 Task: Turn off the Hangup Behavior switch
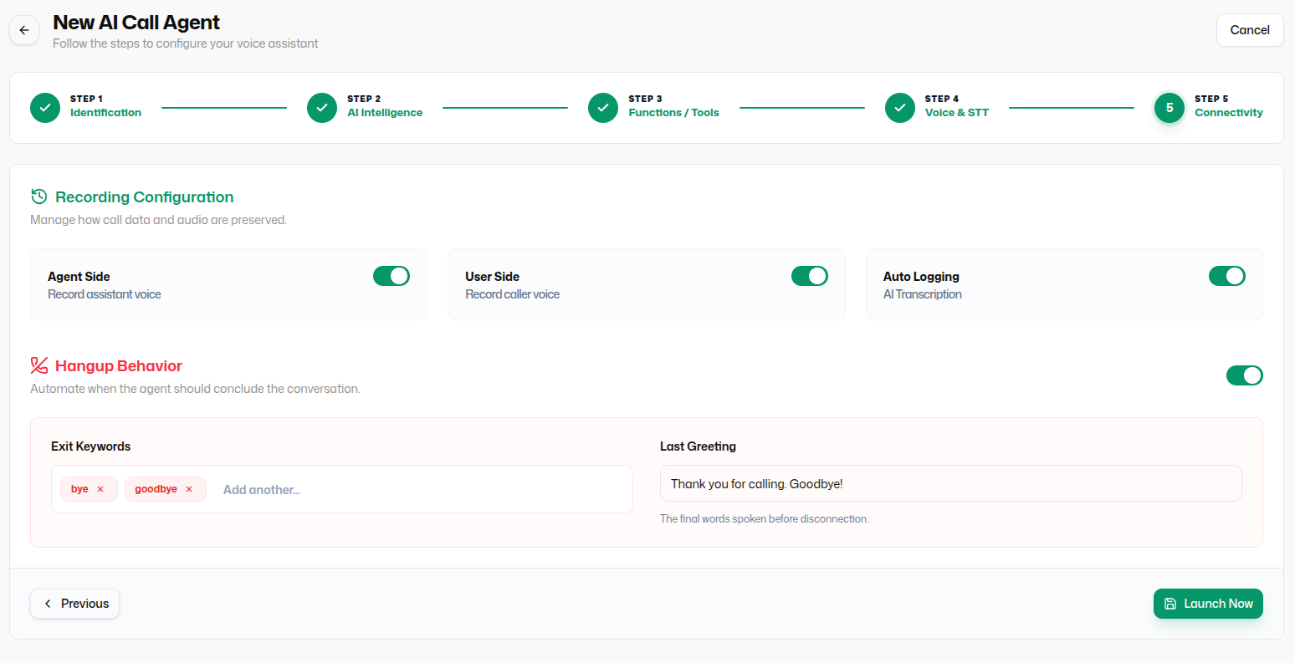(1245, 375)
